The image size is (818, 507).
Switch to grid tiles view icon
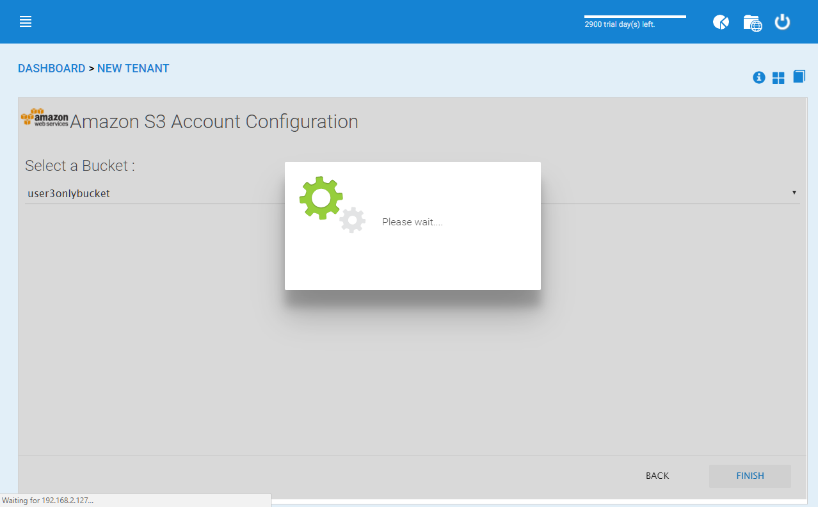(778, 78)
